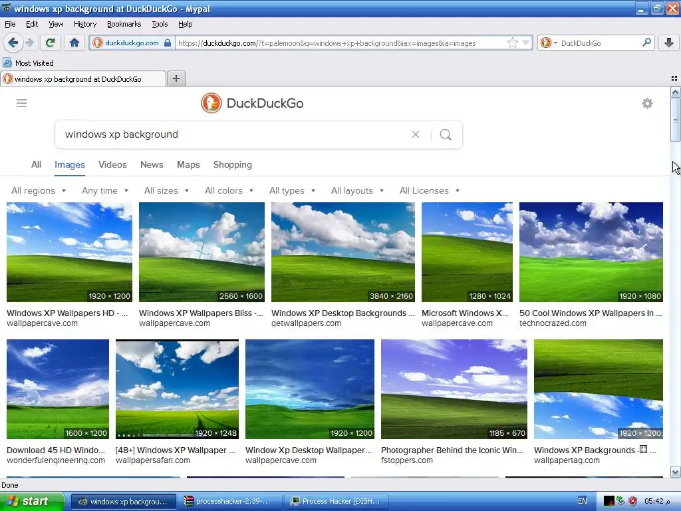Image resolution: width=681 pixels, height=511 pixels.
Task: Open the History menu
Action: tap(84, 24)
